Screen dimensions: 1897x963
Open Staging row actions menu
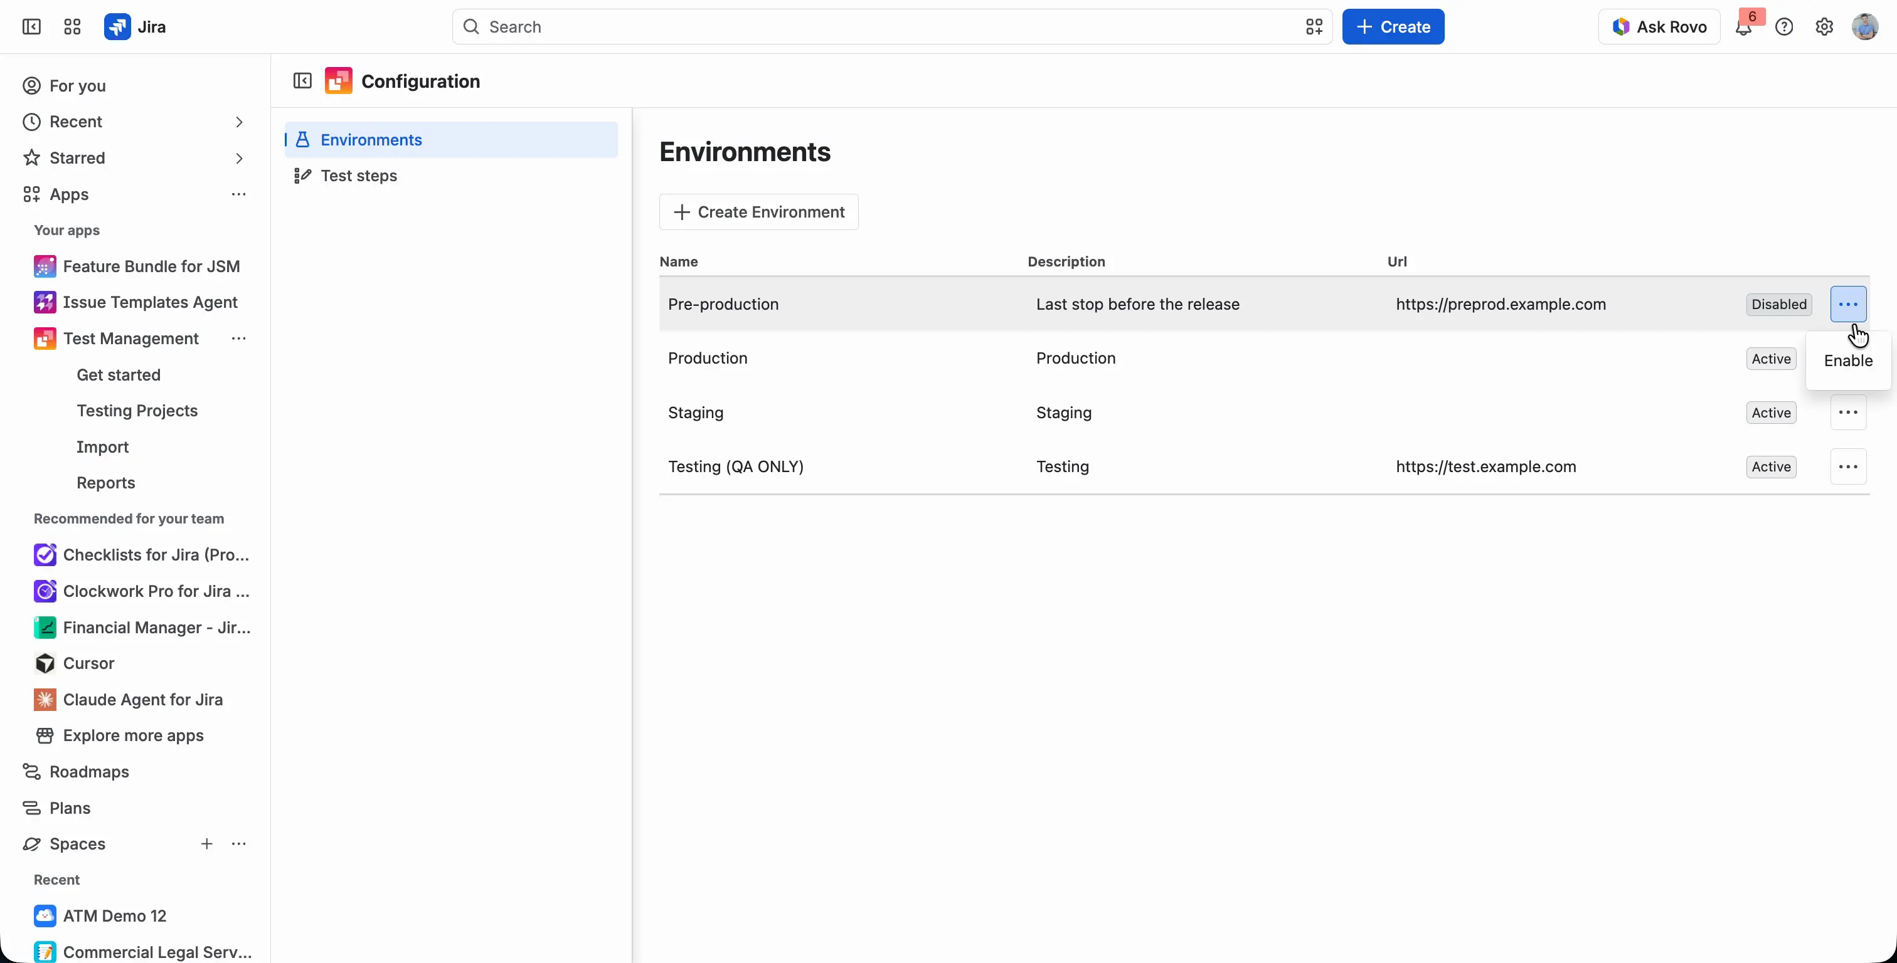coord(1847,413)
